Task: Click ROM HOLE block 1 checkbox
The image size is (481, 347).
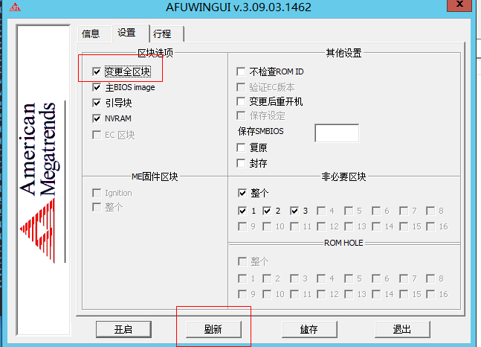Action: click(x=242, y=278)
